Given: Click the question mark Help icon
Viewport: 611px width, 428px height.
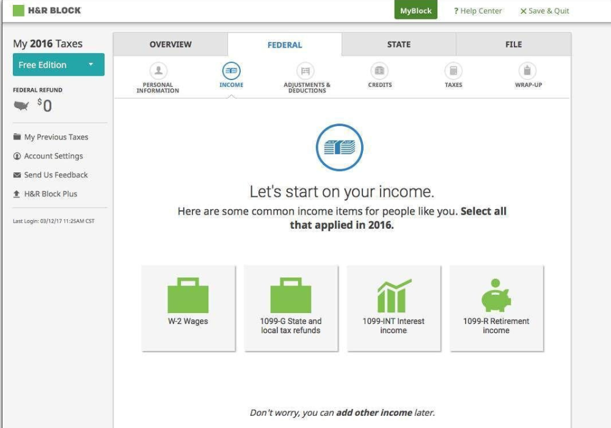Looking at the screenshot, I should click(456, 11).
